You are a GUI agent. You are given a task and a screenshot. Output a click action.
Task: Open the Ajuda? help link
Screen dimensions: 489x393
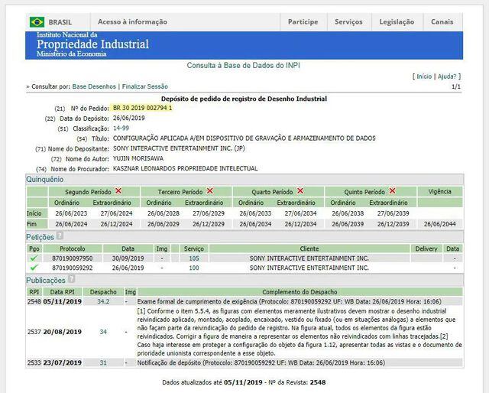pos(449,76)
